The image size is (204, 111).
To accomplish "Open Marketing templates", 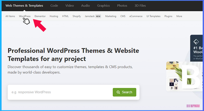I will 111,16.
